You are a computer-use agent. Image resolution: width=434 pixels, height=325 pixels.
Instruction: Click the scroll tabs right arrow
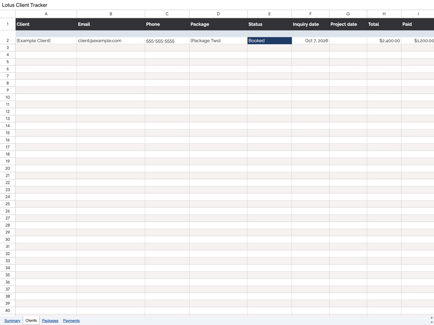click(x=432, y=318)
